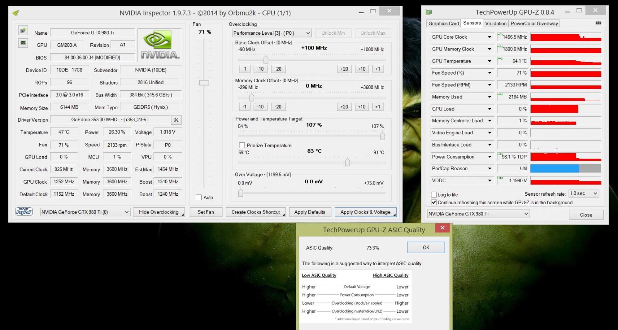This screenshot has height=330, width=618.
Task: Click Memory Clock Offset -20 button
Action: pos(278,107)
